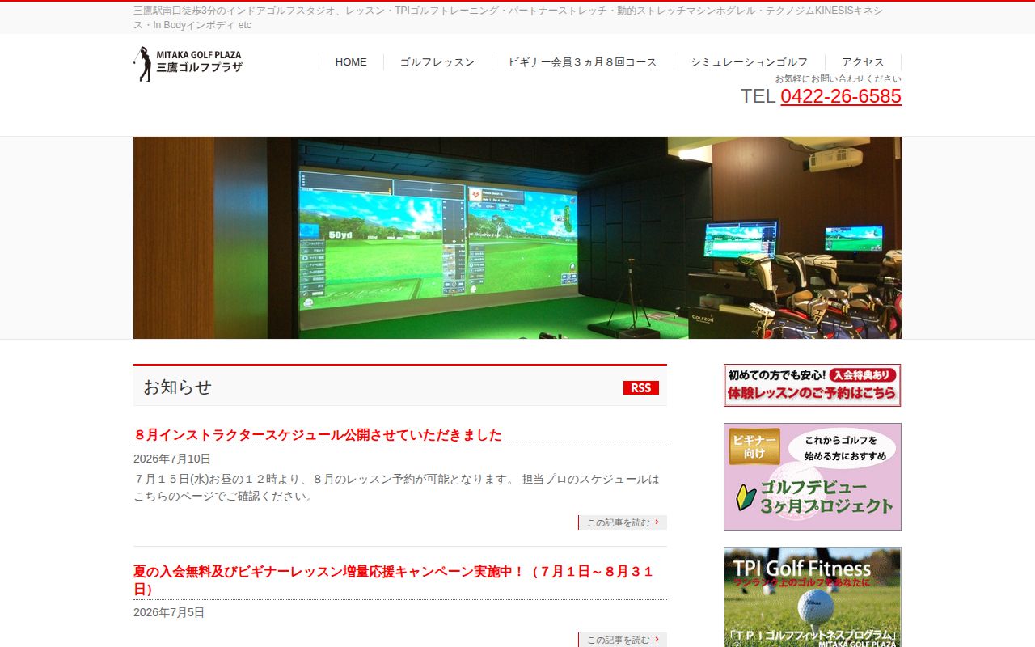
Task: Call the phone number 0422-26-6585
Action: coord(841,96)
